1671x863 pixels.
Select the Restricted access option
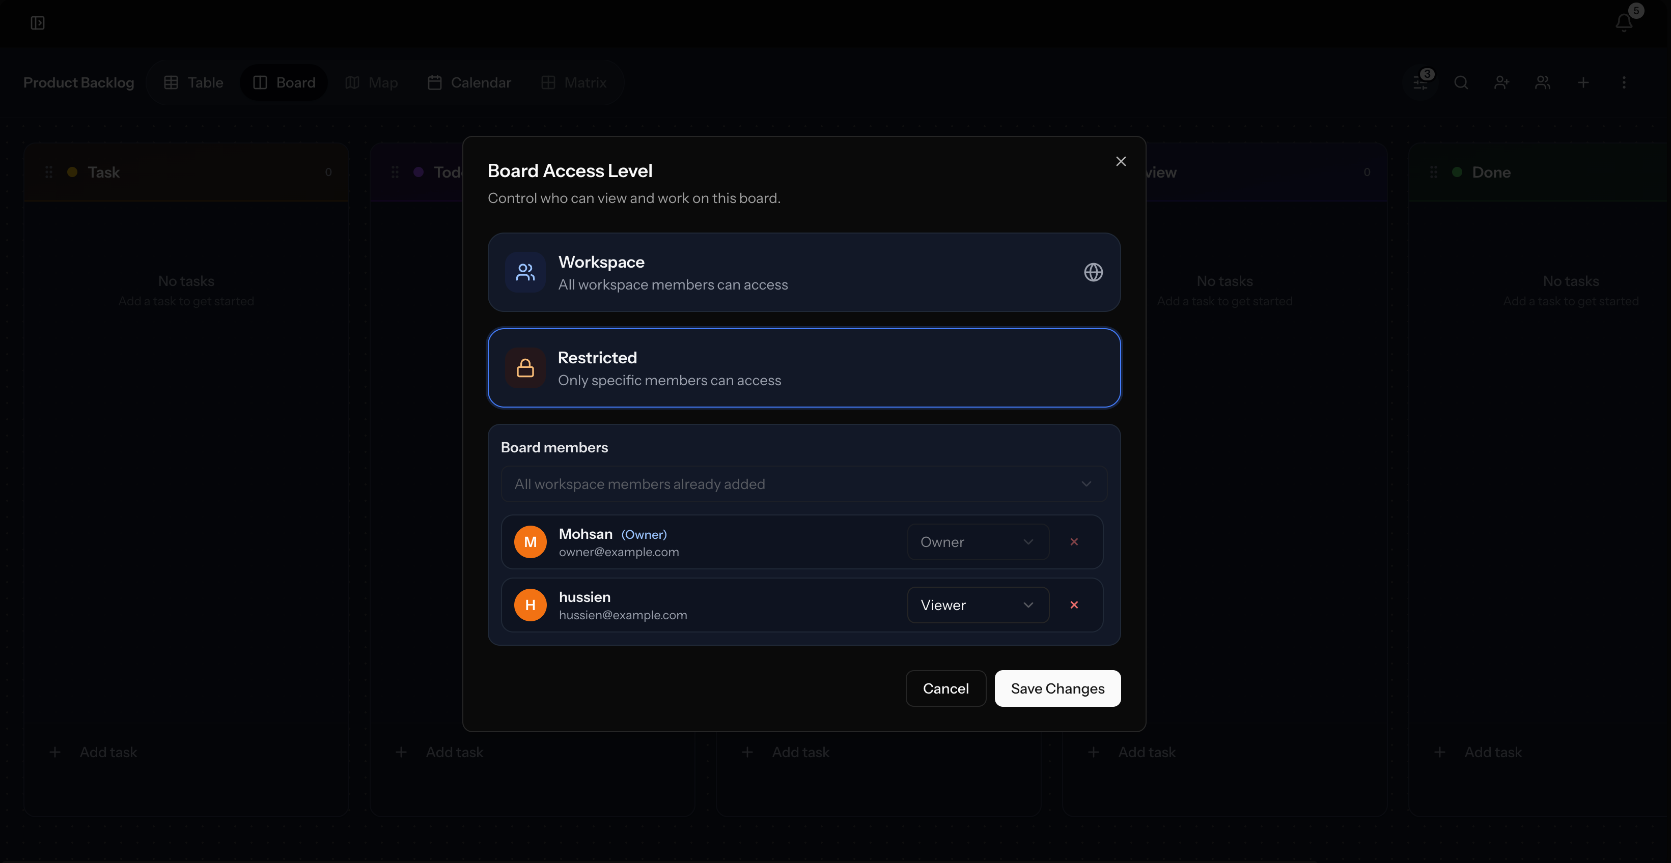point(804,367)
